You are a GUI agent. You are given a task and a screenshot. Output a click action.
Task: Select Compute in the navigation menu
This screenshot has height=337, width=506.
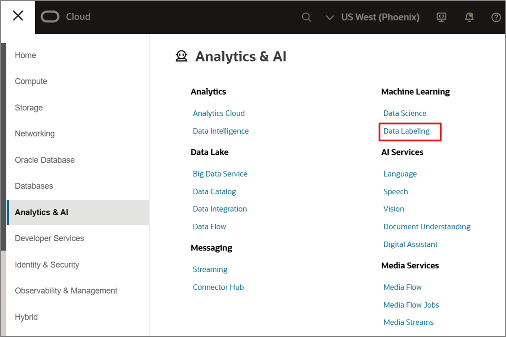click(x=31, y=81)
